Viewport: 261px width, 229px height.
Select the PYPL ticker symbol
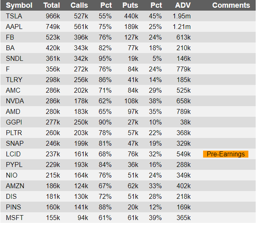(x=14, y=165)
